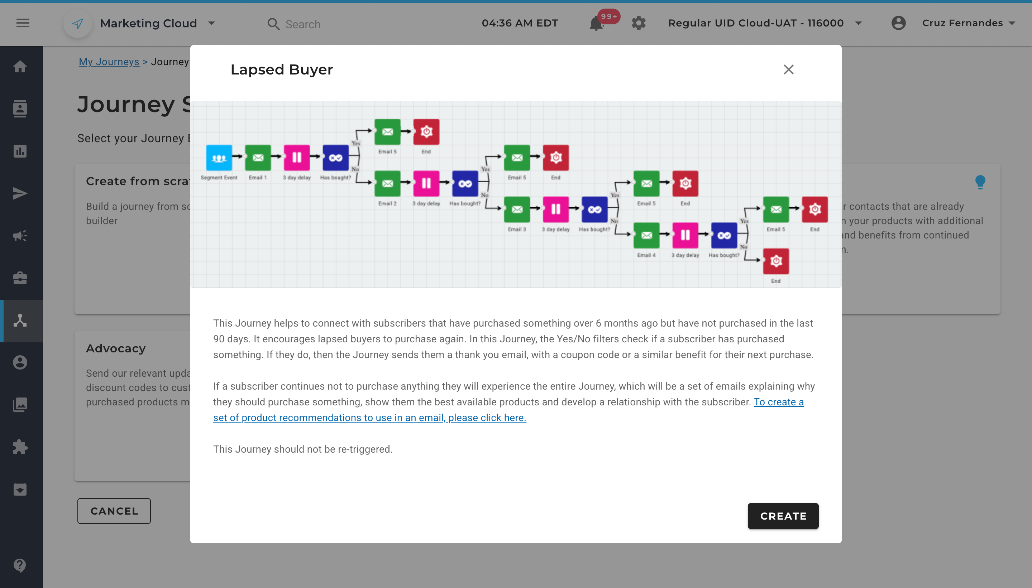Screen dimensions: 1032x588
Task: Expand the Marketing Cloud app dropdown
Action: (x=211, y=23)
